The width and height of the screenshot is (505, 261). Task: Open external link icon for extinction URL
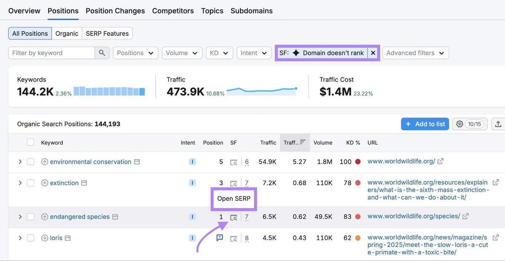click(x=496, y=182)
